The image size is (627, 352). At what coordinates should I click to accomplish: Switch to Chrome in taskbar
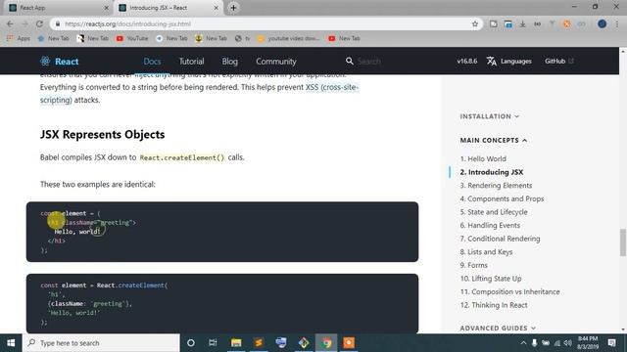coord(326,343)
